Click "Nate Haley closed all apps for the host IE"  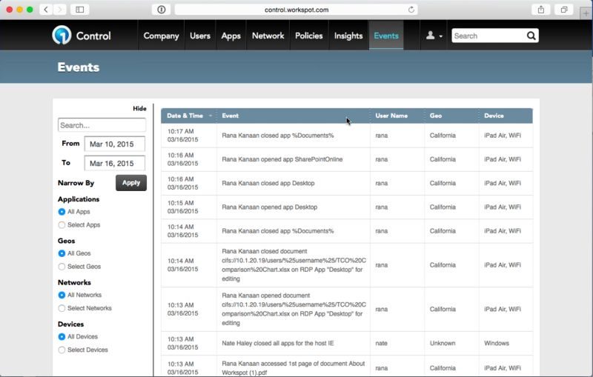pyautogui.click(x=277, y=344)
